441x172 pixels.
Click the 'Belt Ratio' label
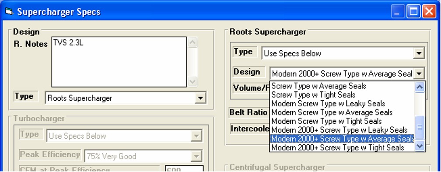click(248, 112)
